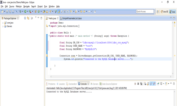Click Display Selected Console monitor icon

[x=161, y=84]
